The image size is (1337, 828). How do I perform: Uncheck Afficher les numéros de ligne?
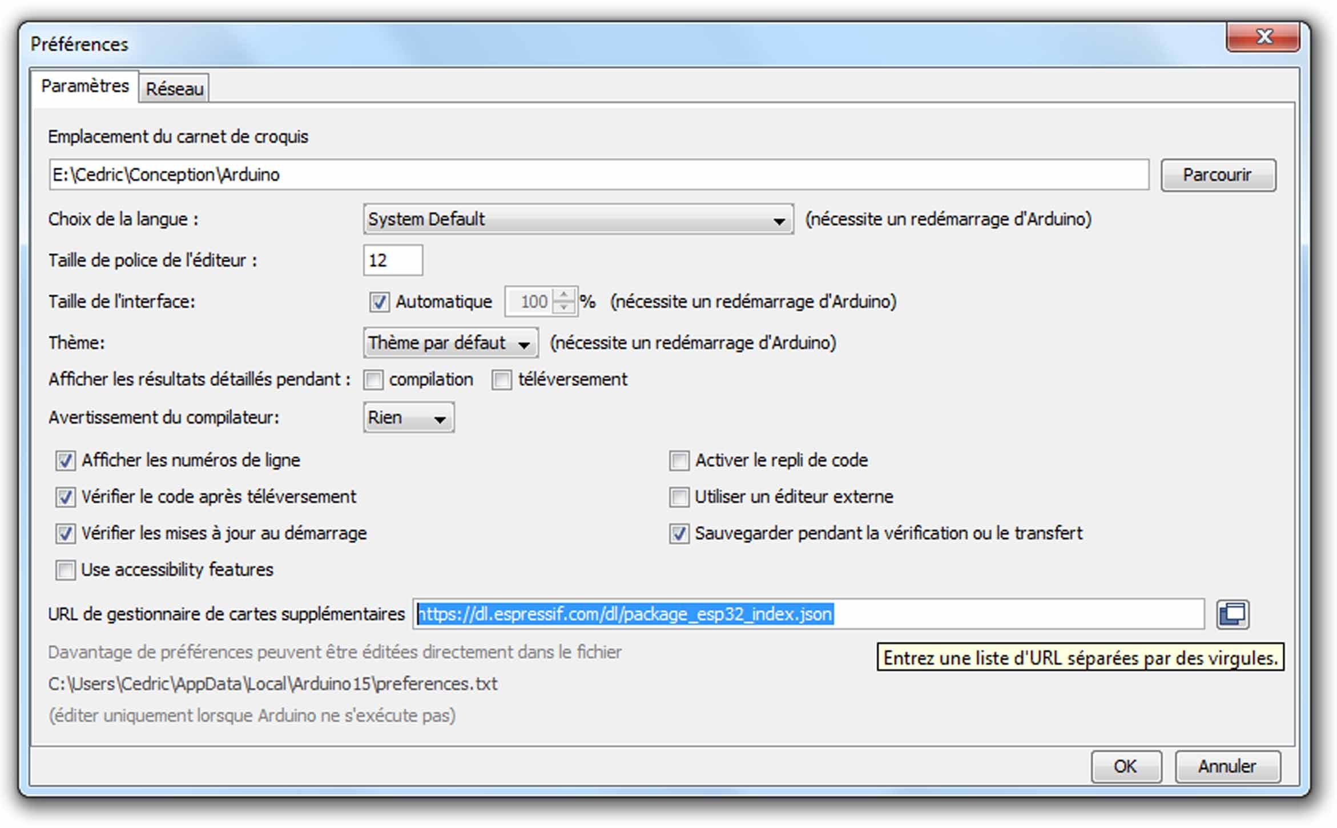(x=65, y=460)
